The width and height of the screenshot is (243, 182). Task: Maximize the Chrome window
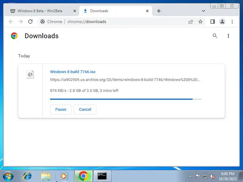222,6
